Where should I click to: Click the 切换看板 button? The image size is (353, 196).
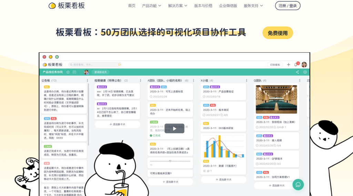tap(275, 65)
